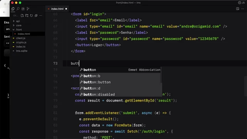
Task: Click the andre@origamid.com value text
Action: (200, 26)
